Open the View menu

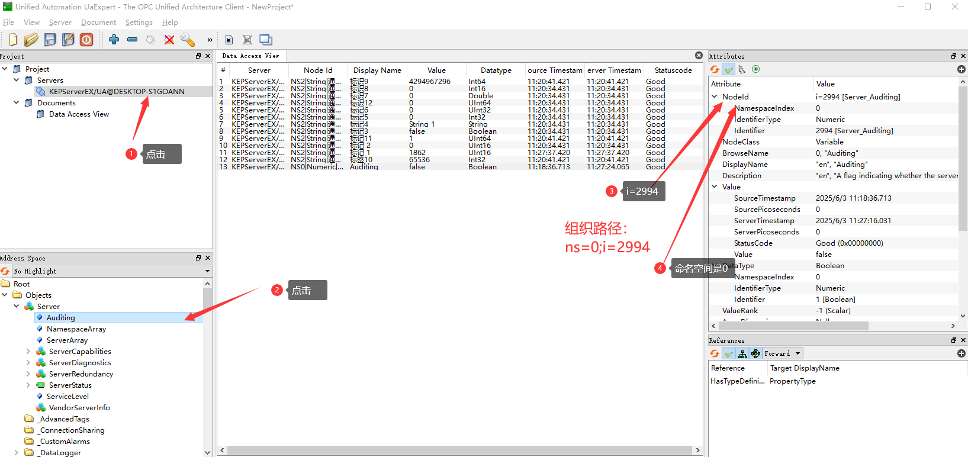(x=31, y=22)
